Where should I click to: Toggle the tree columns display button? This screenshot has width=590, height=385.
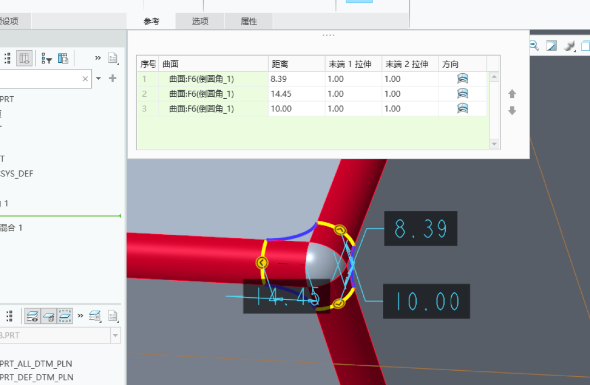pyautogui.click(x=25, y=58)
